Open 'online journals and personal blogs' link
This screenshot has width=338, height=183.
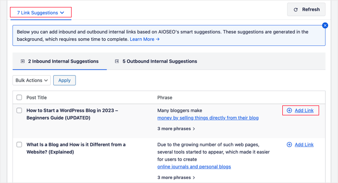(x=194, y=167)
